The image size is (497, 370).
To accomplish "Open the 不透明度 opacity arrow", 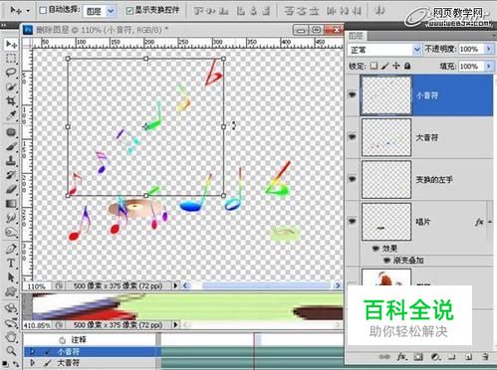I will click(489, 49).
